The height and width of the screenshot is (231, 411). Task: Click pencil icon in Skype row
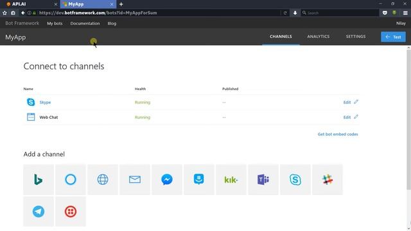356,101
